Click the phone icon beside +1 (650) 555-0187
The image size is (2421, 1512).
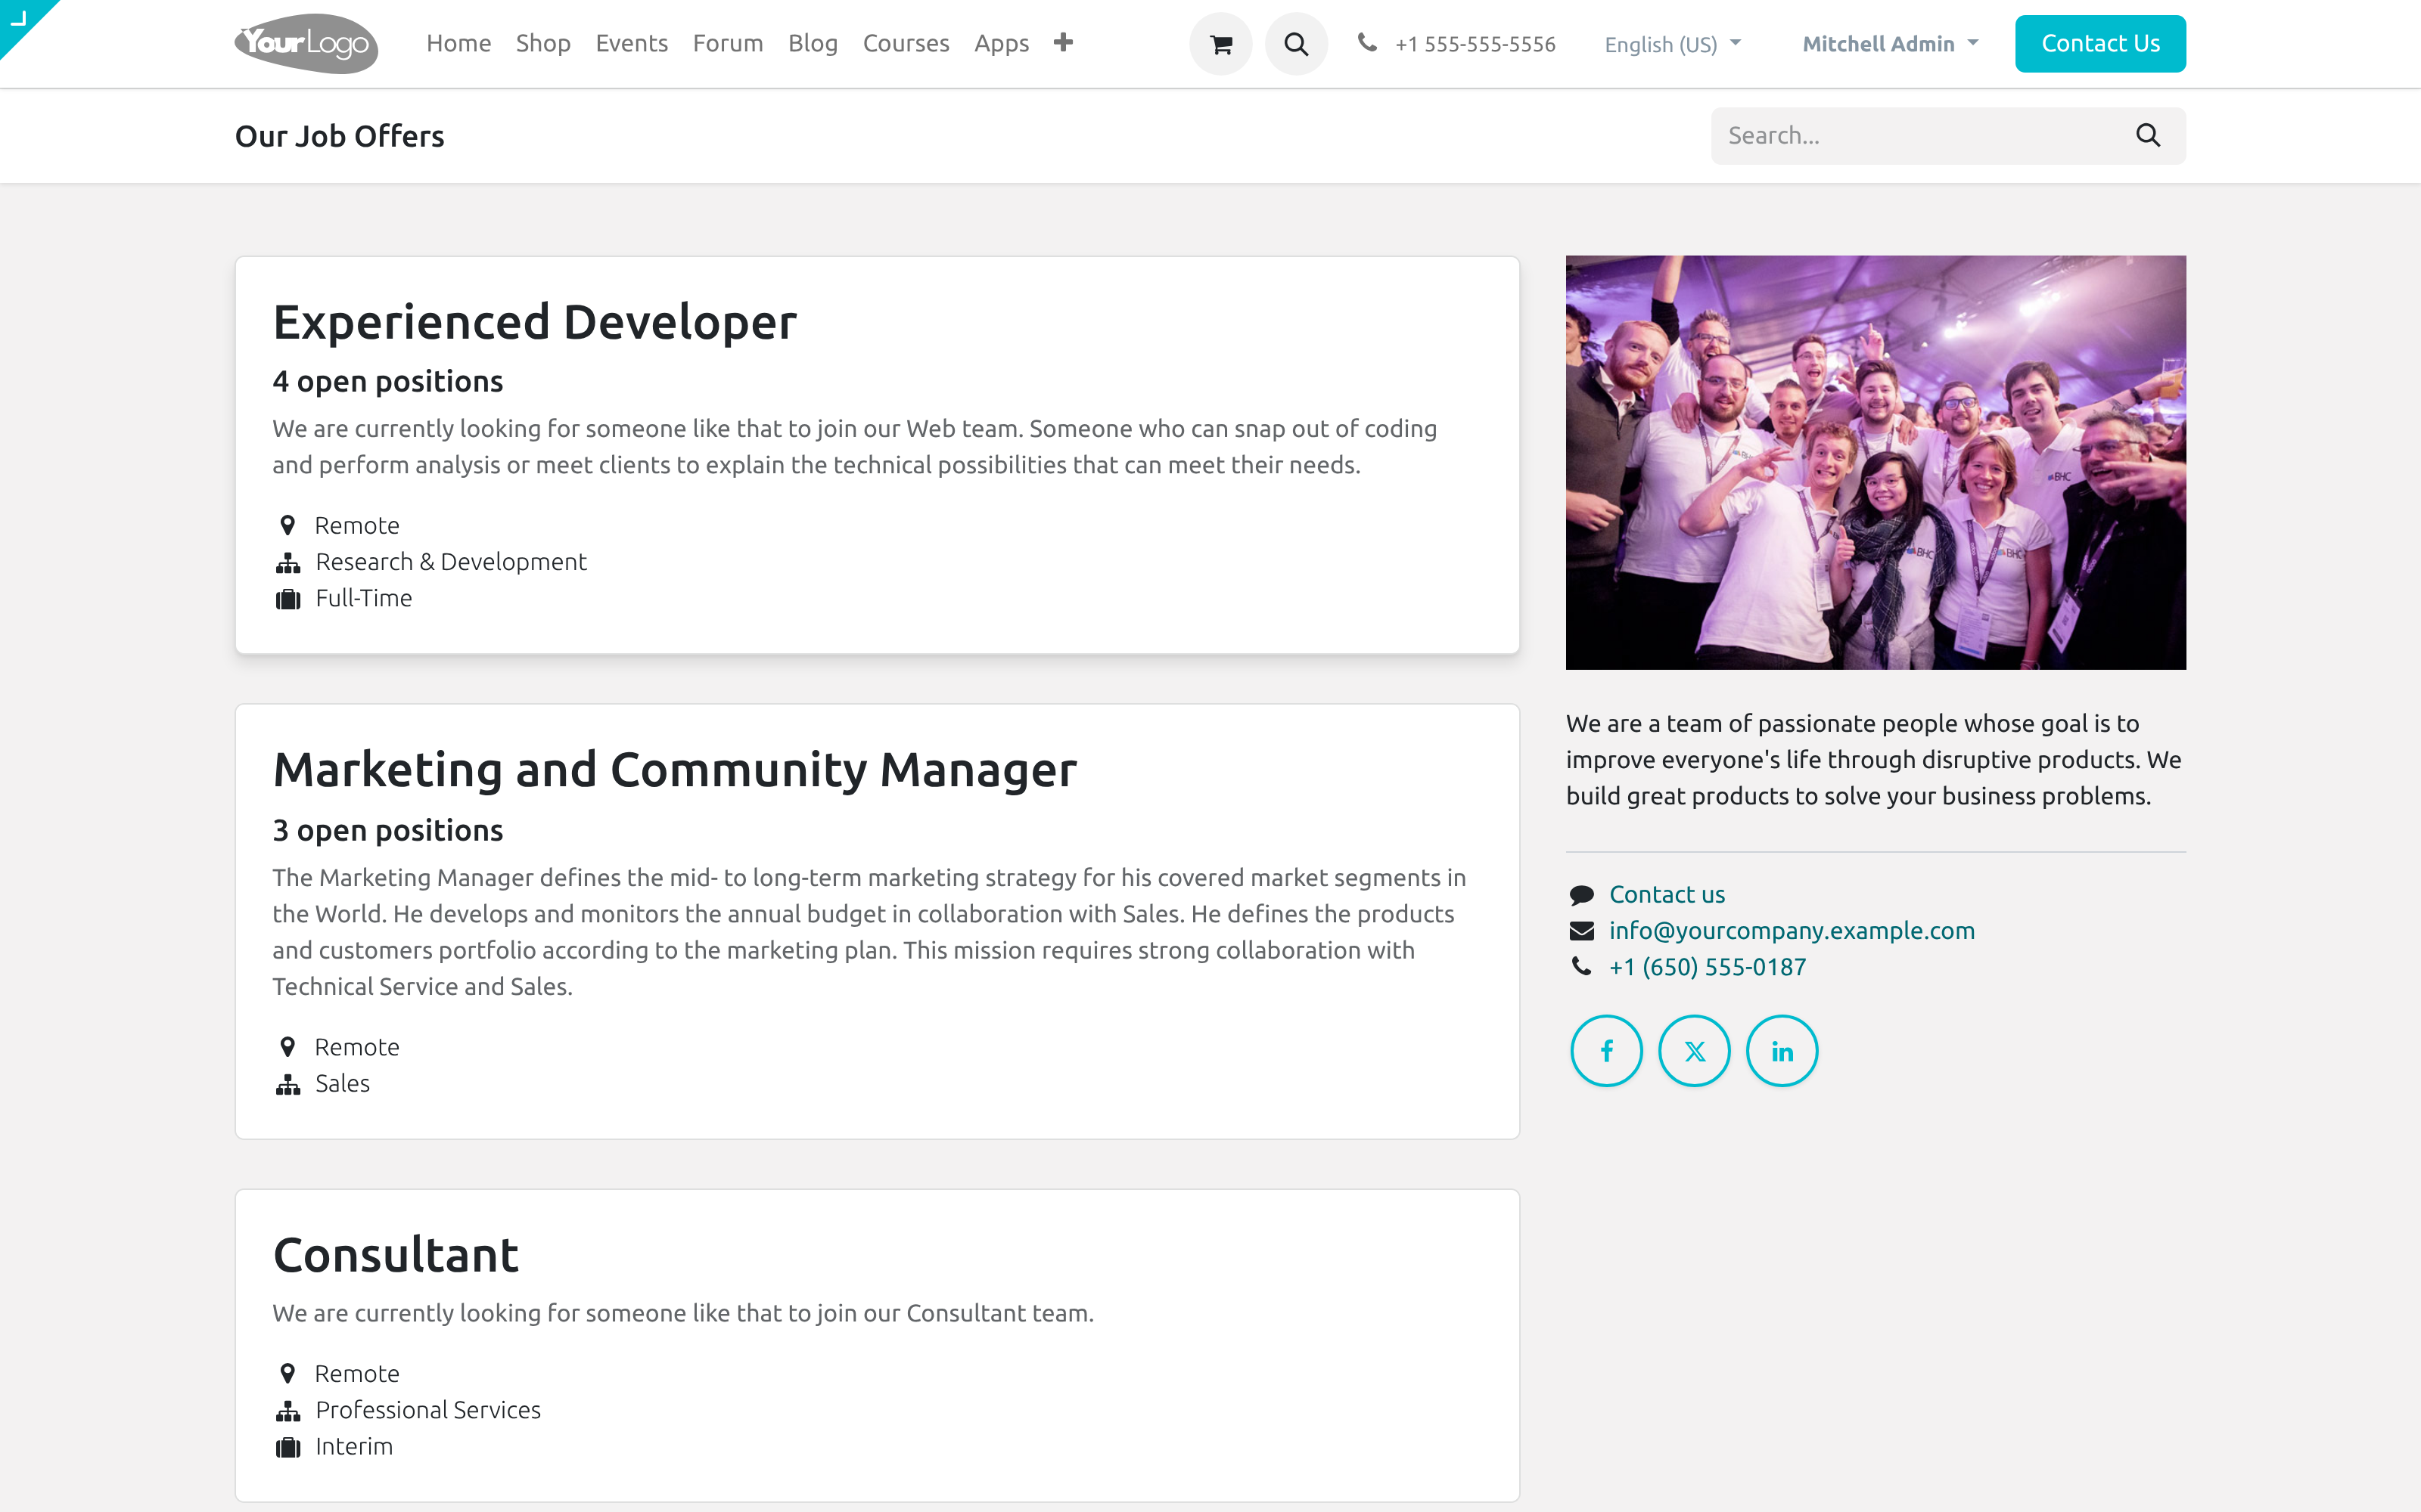pyautogui.click(x=1580, y=966)
